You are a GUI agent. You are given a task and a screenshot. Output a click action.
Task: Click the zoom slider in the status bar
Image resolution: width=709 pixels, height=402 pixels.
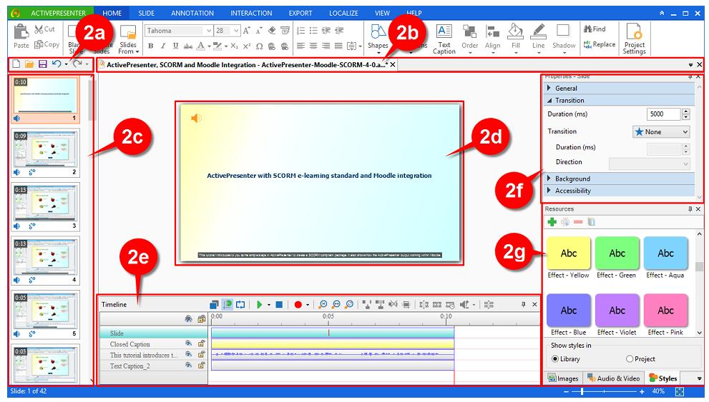pyautogui.click(x=605, y=391)
